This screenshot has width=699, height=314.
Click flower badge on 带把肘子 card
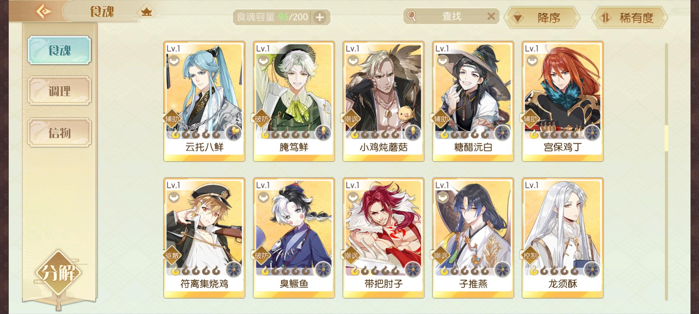[x=412, y=270]
